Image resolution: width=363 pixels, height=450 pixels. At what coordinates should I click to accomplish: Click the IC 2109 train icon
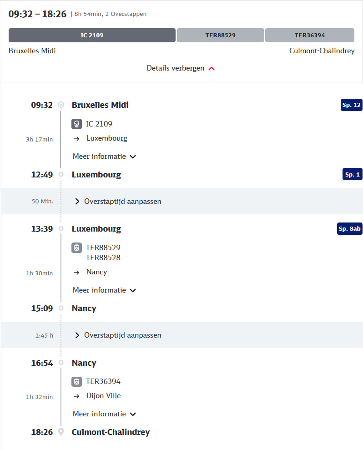pos(76,124)
